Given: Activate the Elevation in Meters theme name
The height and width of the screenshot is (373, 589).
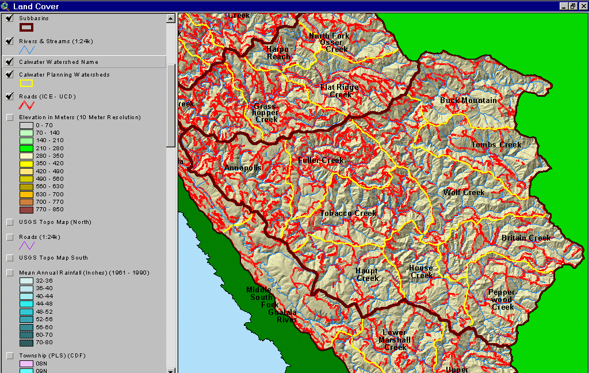Looking at the screenshot, I should click(x=80, y=117).
